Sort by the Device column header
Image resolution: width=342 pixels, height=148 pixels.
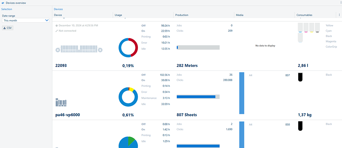(58, 15)
